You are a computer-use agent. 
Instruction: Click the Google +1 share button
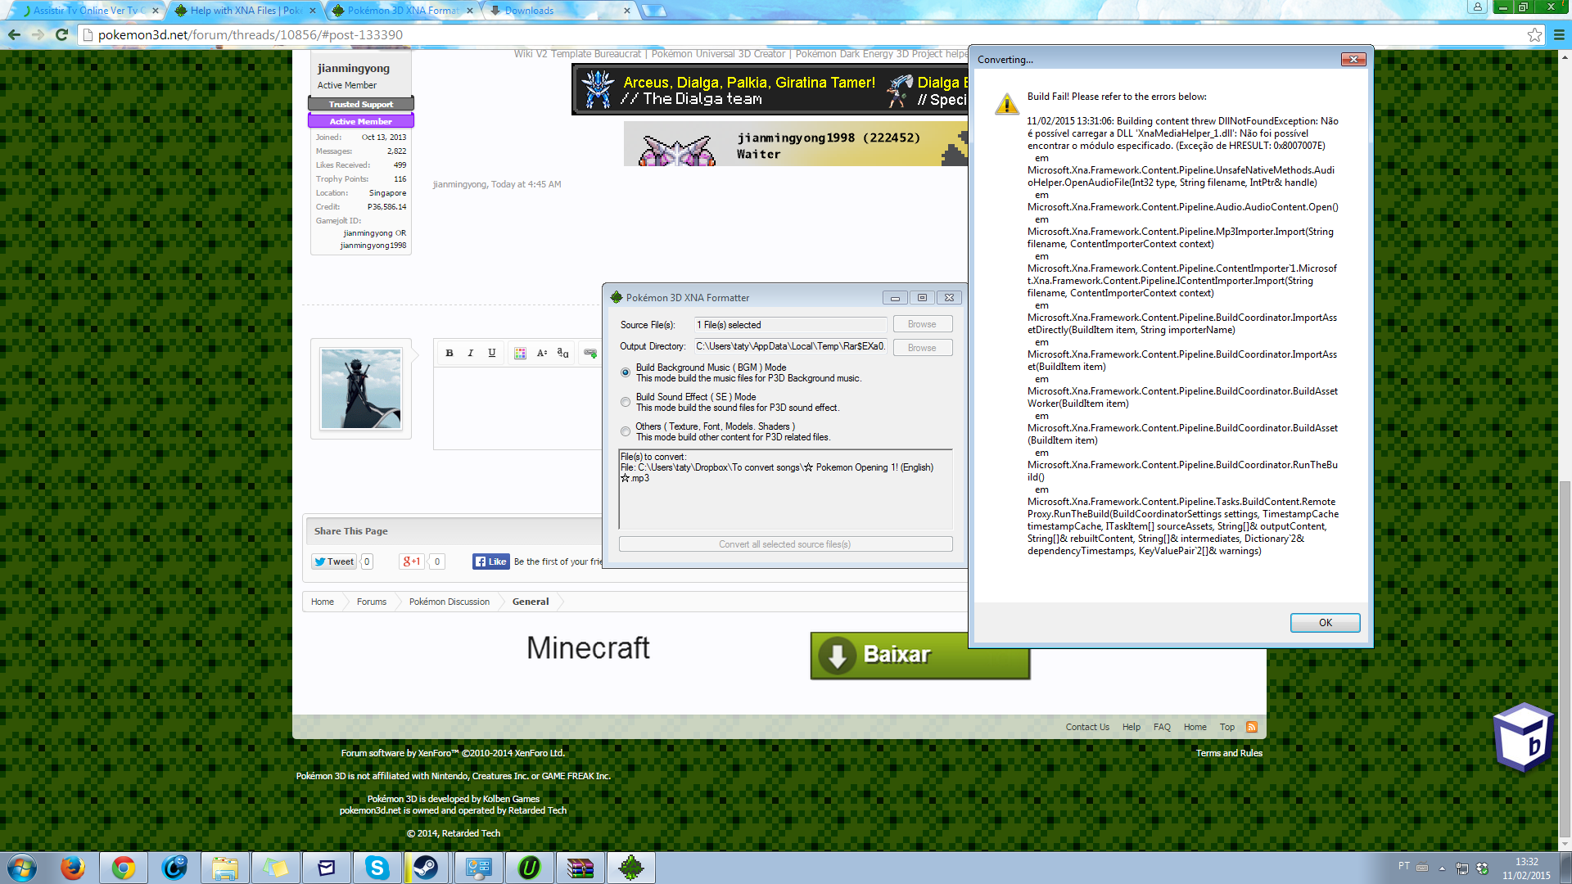pos(412,562)
